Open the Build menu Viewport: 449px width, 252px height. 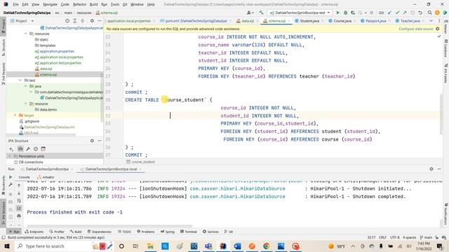93,4
